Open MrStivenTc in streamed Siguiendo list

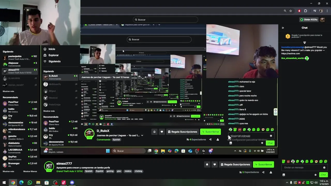61,84
